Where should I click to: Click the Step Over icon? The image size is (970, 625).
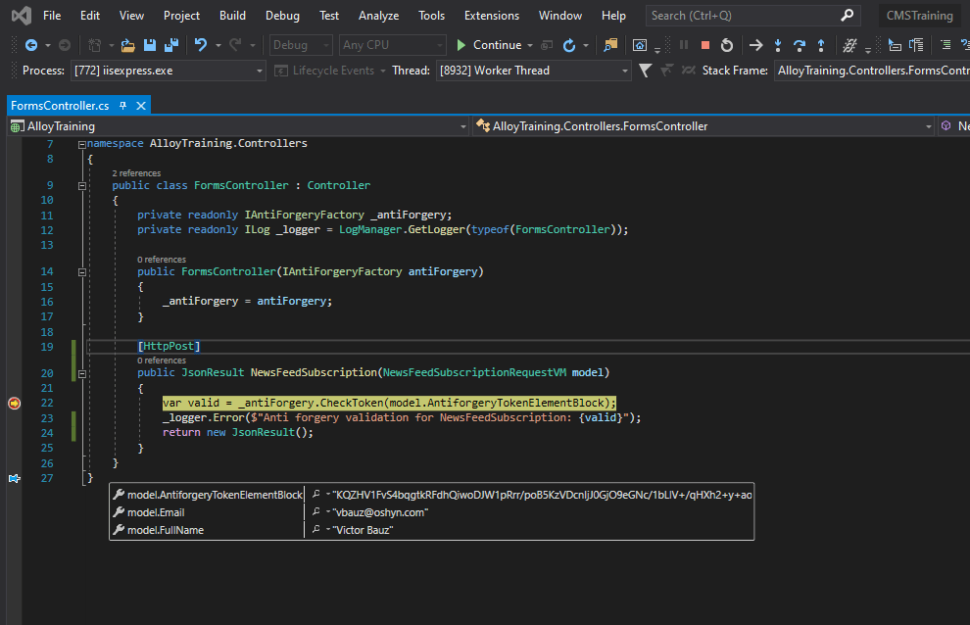coord(800,45)
